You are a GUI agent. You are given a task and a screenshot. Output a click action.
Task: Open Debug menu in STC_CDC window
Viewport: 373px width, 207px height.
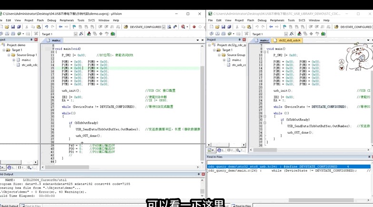[x=262, y=20]
